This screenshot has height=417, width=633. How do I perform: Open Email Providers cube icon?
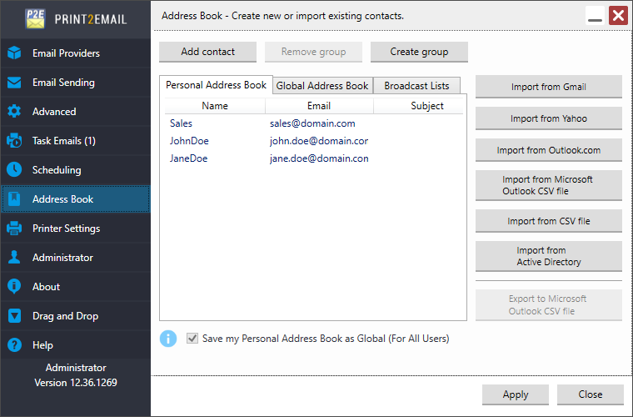coord(14,53)
